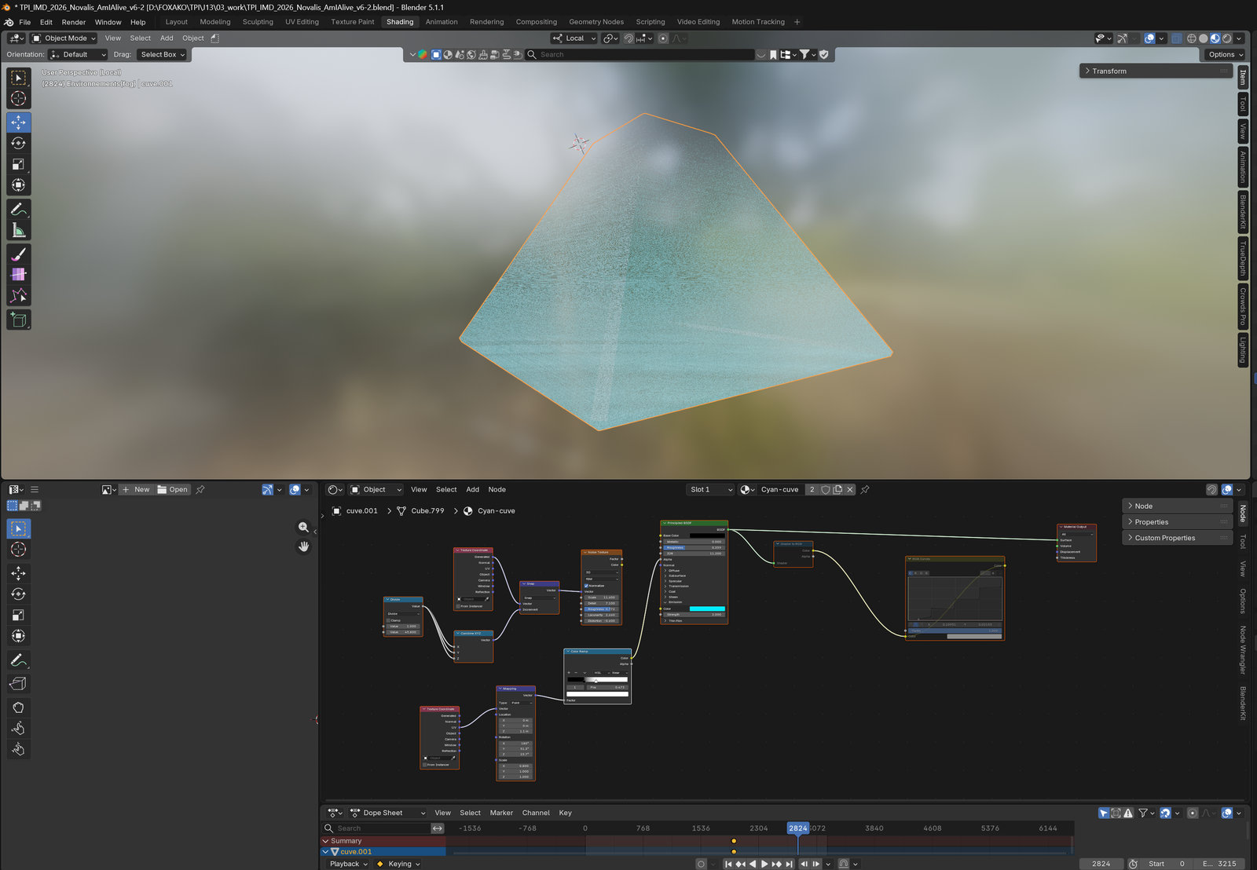Collapse the Summary channel row
This screenshot has width=1257, height=870.
pos(325,841)
